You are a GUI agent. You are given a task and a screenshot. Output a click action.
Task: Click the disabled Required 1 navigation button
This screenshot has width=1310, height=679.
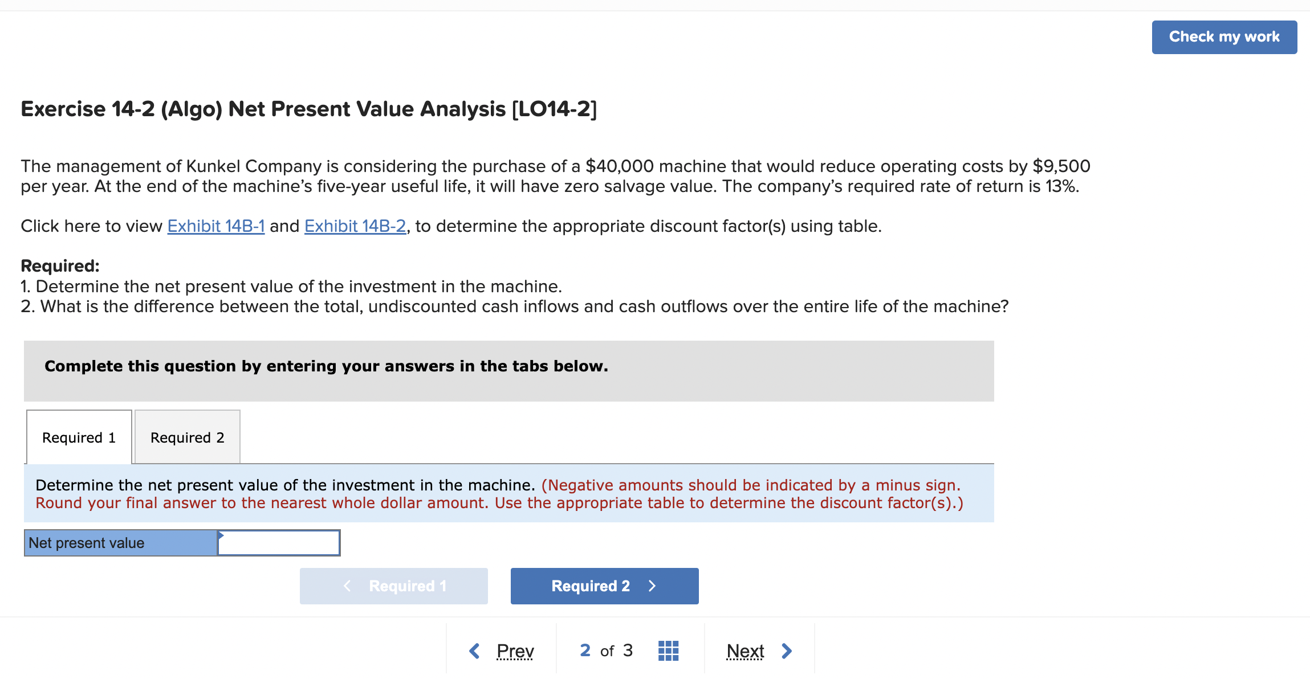point(393,586)
